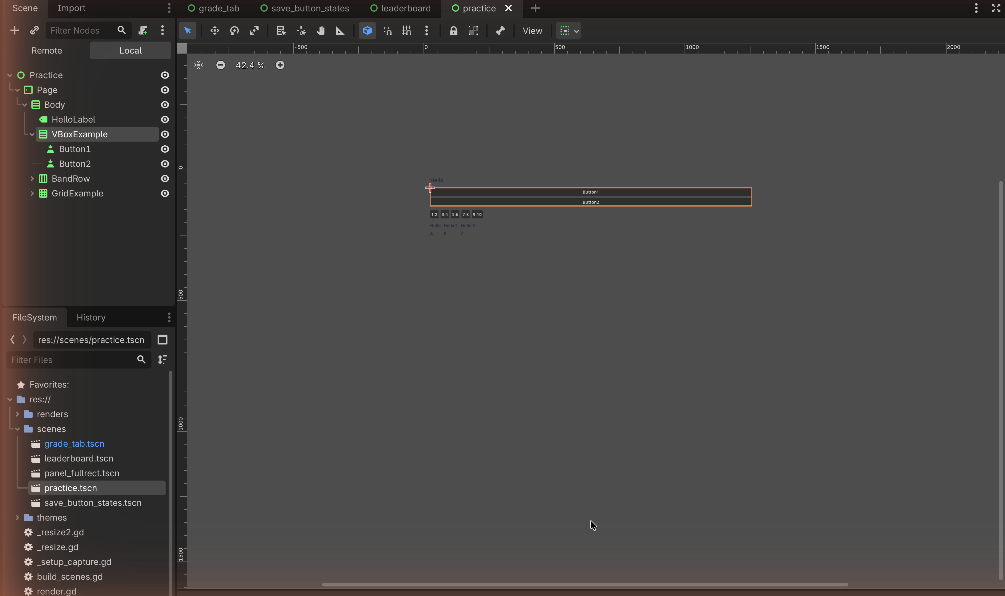The image size is (1005, 596).
Task: Lock the selected node with padlock icon
Action: click(454, 30)
